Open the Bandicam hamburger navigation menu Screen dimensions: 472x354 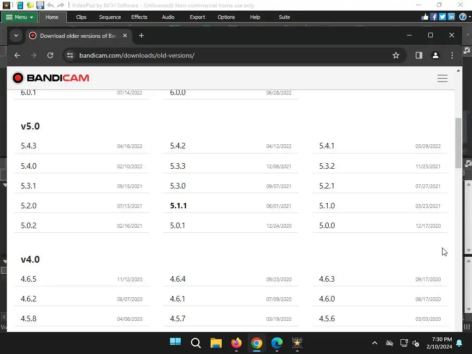[x=442, y=78]
